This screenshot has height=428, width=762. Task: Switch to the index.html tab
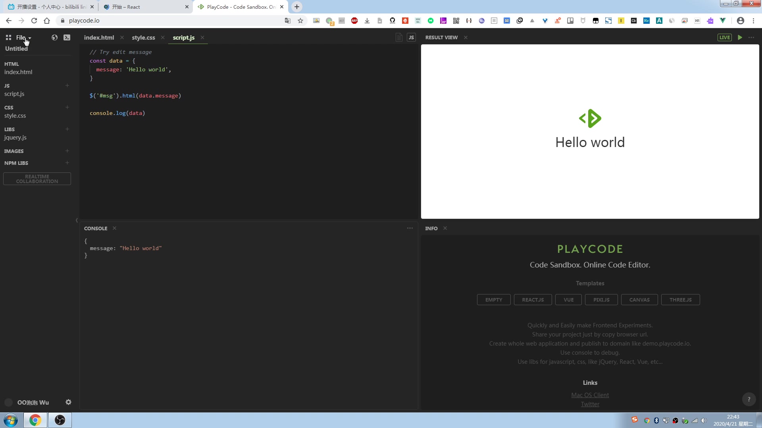click(98, 38)
